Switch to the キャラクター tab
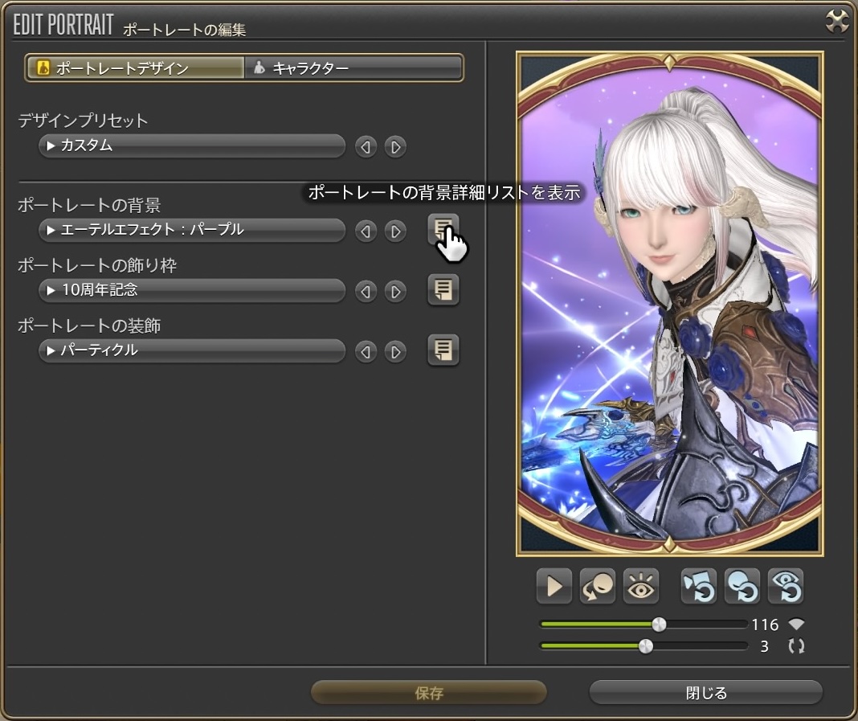The height and width of the screenshot is (721, 858). tap(353, 68)
